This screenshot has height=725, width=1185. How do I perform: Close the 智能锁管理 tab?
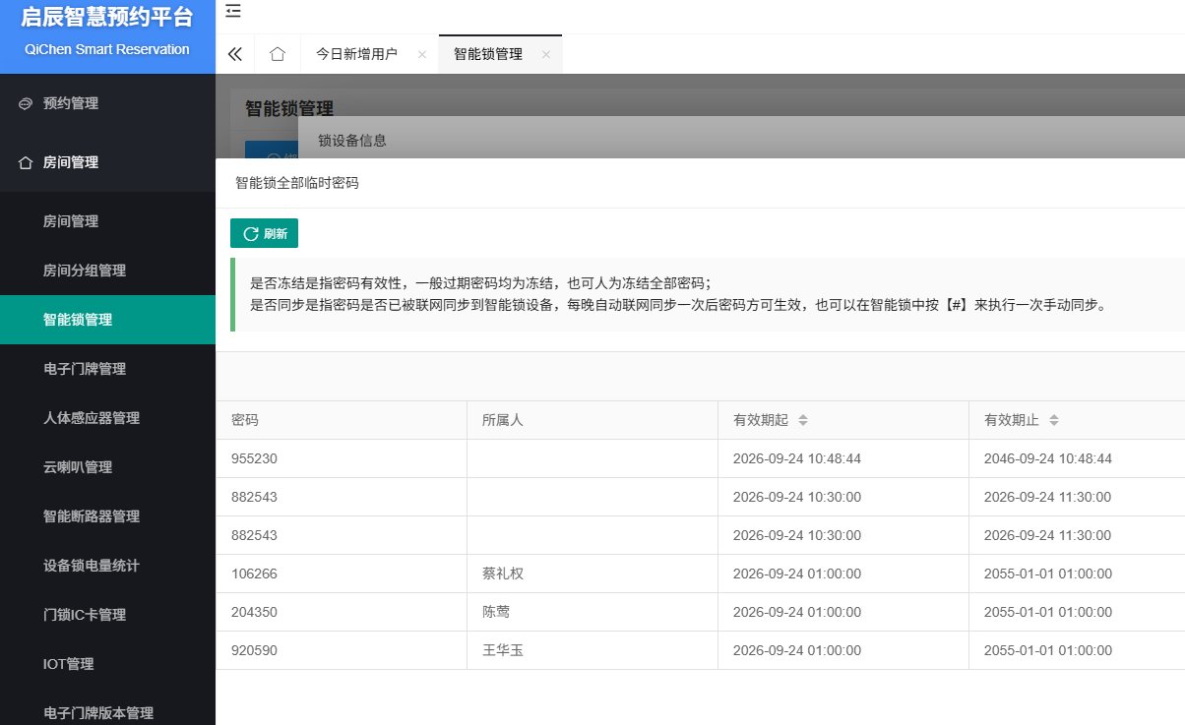point(545,55)
